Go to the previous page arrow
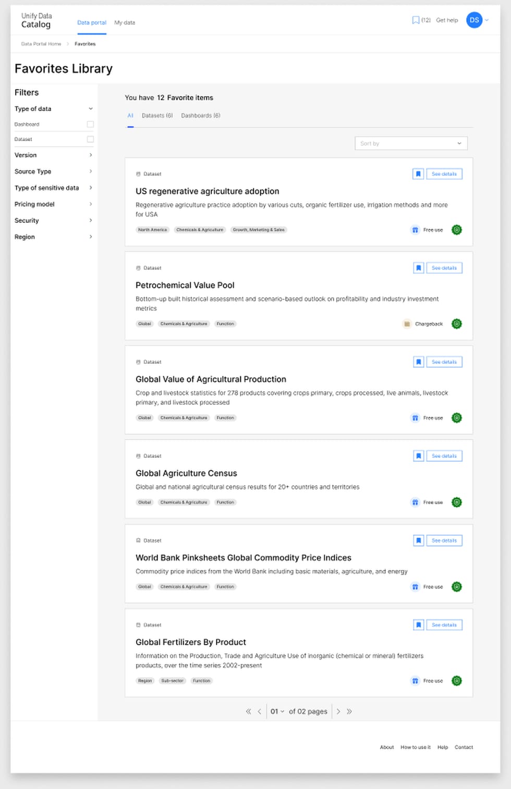Image resolution: width=511 pixels, height=789 pixels. (x=259, y=711)
